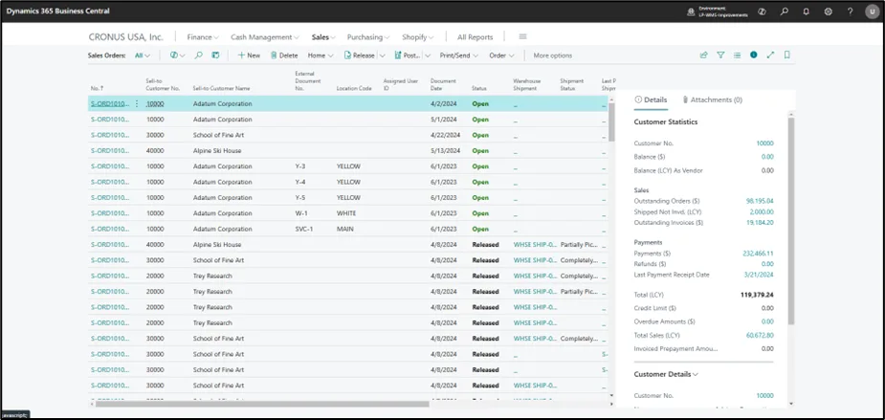Change list layout view icon
The height and width of the screenshot is (420, 885).
pos(737,55)
